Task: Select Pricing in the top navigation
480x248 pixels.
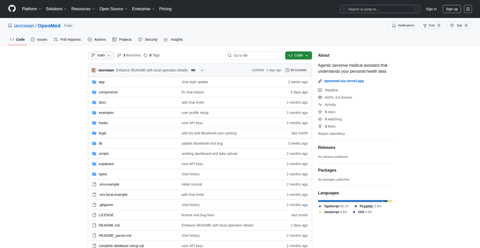Action: click(x=165, y=9)
